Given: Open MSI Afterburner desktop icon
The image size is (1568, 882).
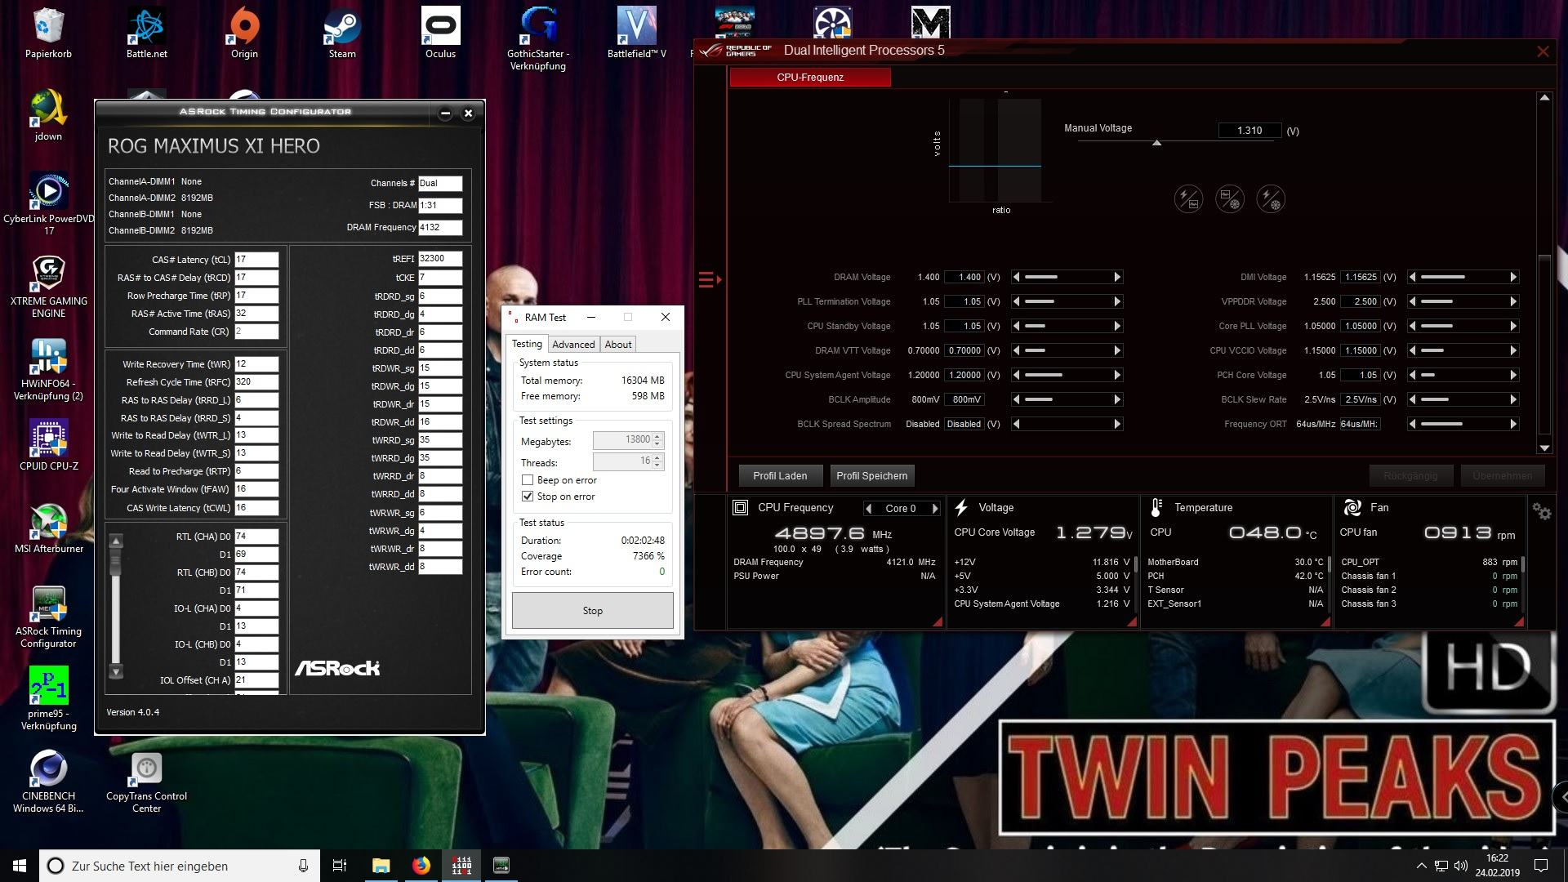Looking at the screenshot, I should pos(48,528).
